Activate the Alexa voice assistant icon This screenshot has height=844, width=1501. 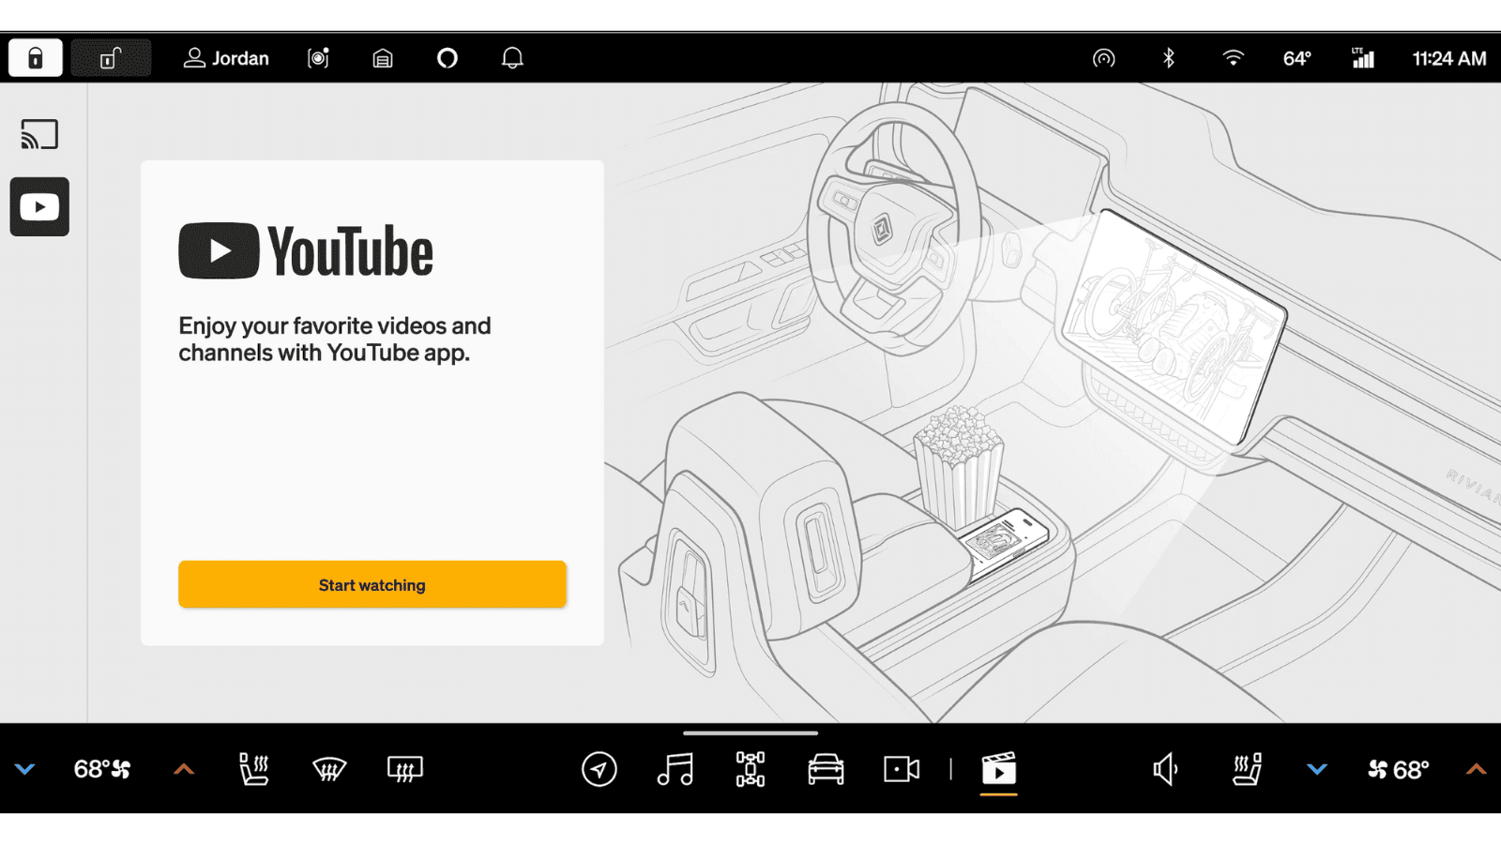tap(447, 58)
